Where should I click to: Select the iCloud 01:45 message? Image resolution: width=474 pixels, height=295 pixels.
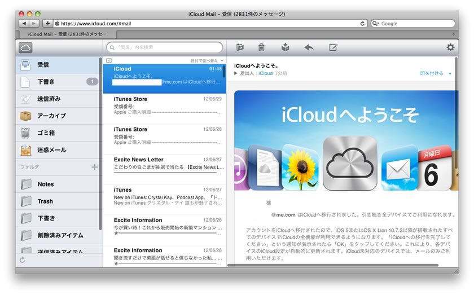(x=164, y=78)
